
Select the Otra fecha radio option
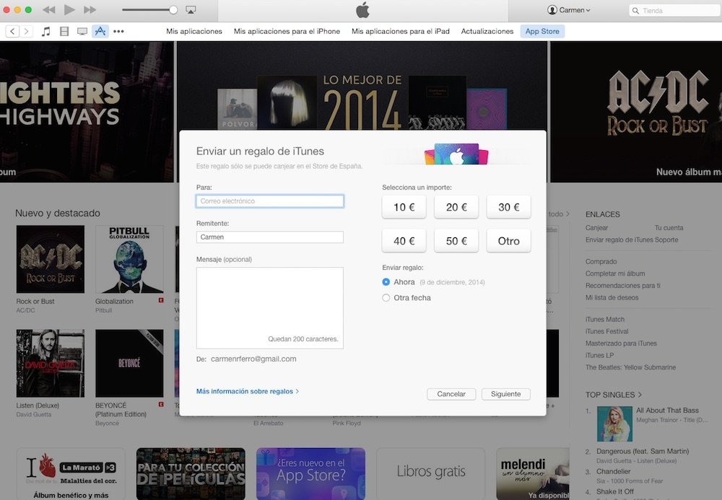pyautogui.click(x=386, y=297)
